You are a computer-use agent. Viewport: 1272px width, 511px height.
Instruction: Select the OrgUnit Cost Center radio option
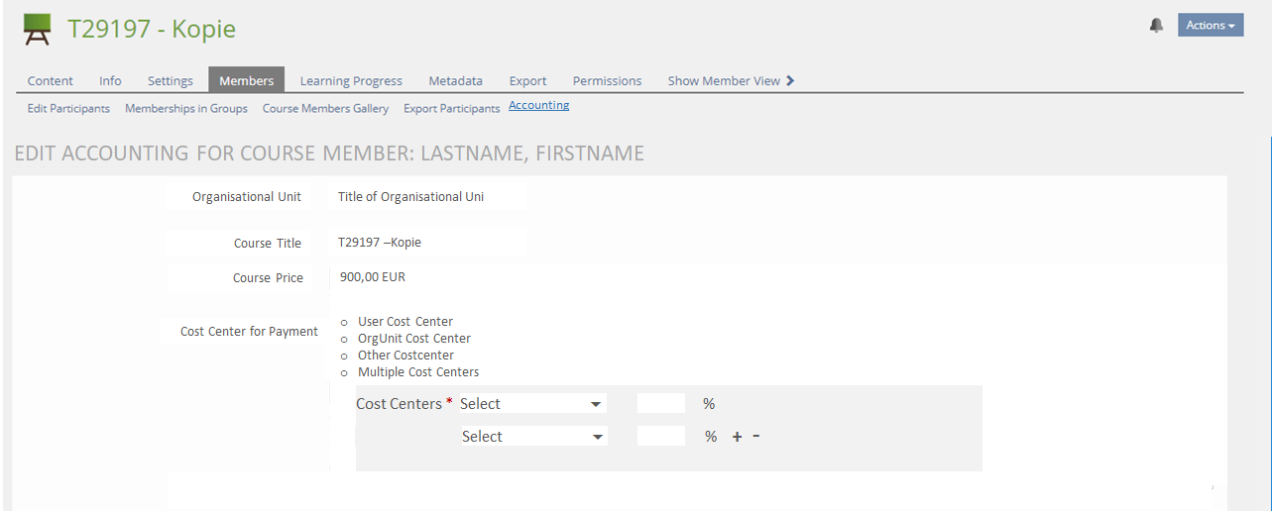pos(344,339)
